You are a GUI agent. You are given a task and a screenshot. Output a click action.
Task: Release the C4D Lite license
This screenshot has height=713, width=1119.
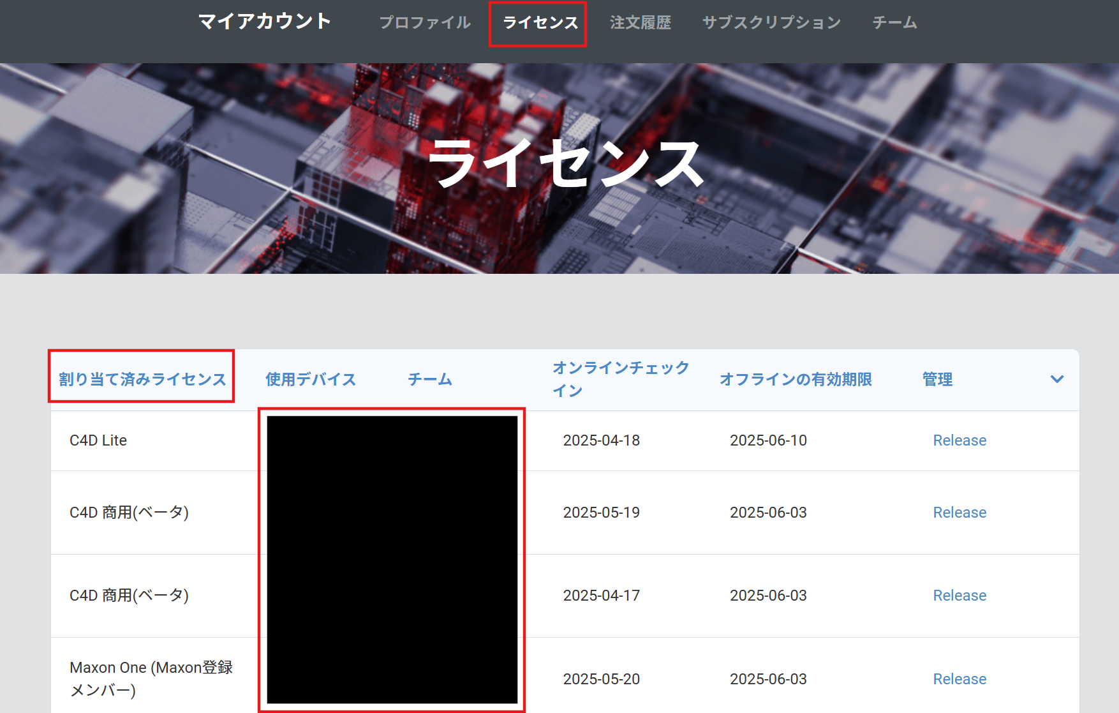(960, 440)
